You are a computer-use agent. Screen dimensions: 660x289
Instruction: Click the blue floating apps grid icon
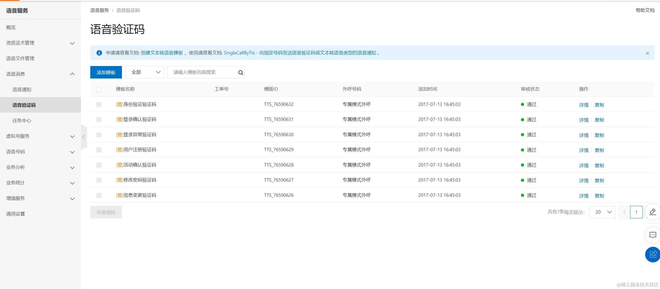(652, 255)
